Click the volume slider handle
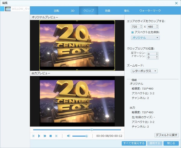181x148 pixels. point(87,136)
